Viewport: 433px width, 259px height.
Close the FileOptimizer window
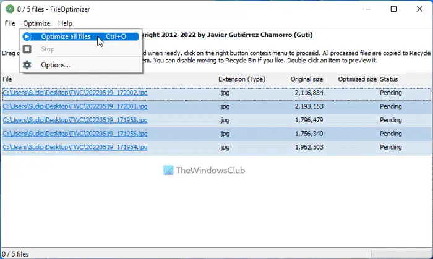(419, 9)
